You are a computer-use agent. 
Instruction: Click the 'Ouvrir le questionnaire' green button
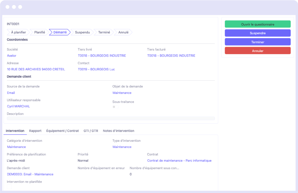click(257, 24)
